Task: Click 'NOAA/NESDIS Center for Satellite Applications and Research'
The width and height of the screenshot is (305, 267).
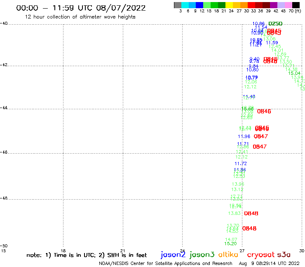Action: click(166, 263)
